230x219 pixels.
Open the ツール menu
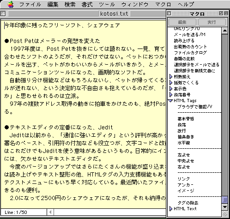tap(107, 4)
